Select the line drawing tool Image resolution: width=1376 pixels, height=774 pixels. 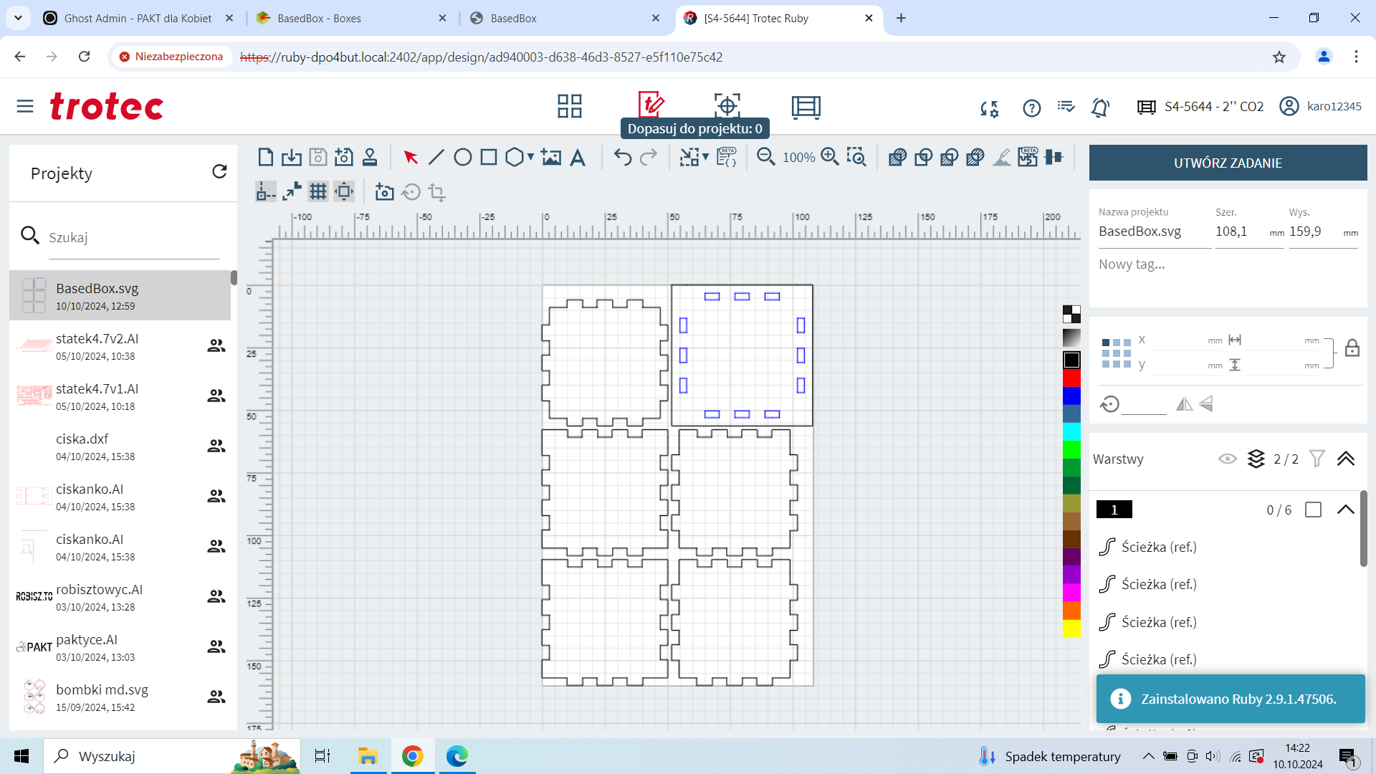(436, 157)
